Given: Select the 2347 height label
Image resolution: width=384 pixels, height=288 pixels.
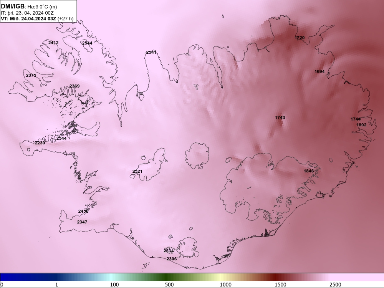Looking at the screenshot, I should (82, 222).
